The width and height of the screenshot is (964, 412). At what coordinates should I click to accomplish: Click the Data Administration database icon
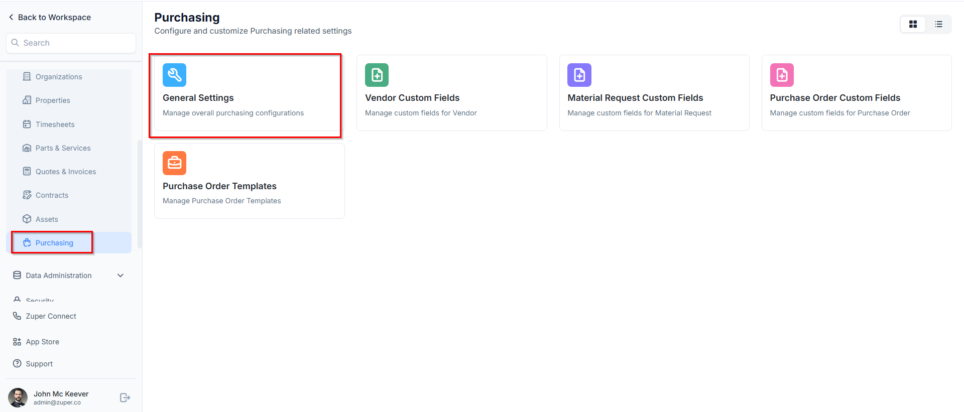click(x=17, y=276)
